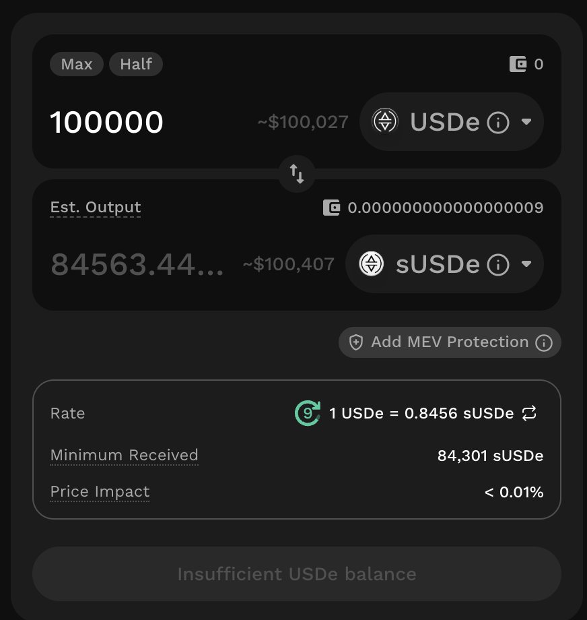Click the Price Impact label
This screenshot has width=587, height=620.
pyautogui.click(x=100, y=492)
